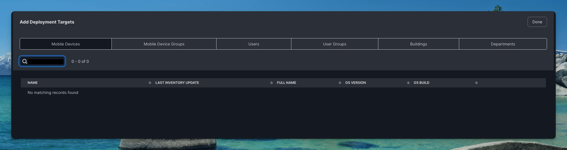The width and height of the screenshot is (567, 150).
Task: Click the Add Deployment Targets title
Action: point(47,22)
